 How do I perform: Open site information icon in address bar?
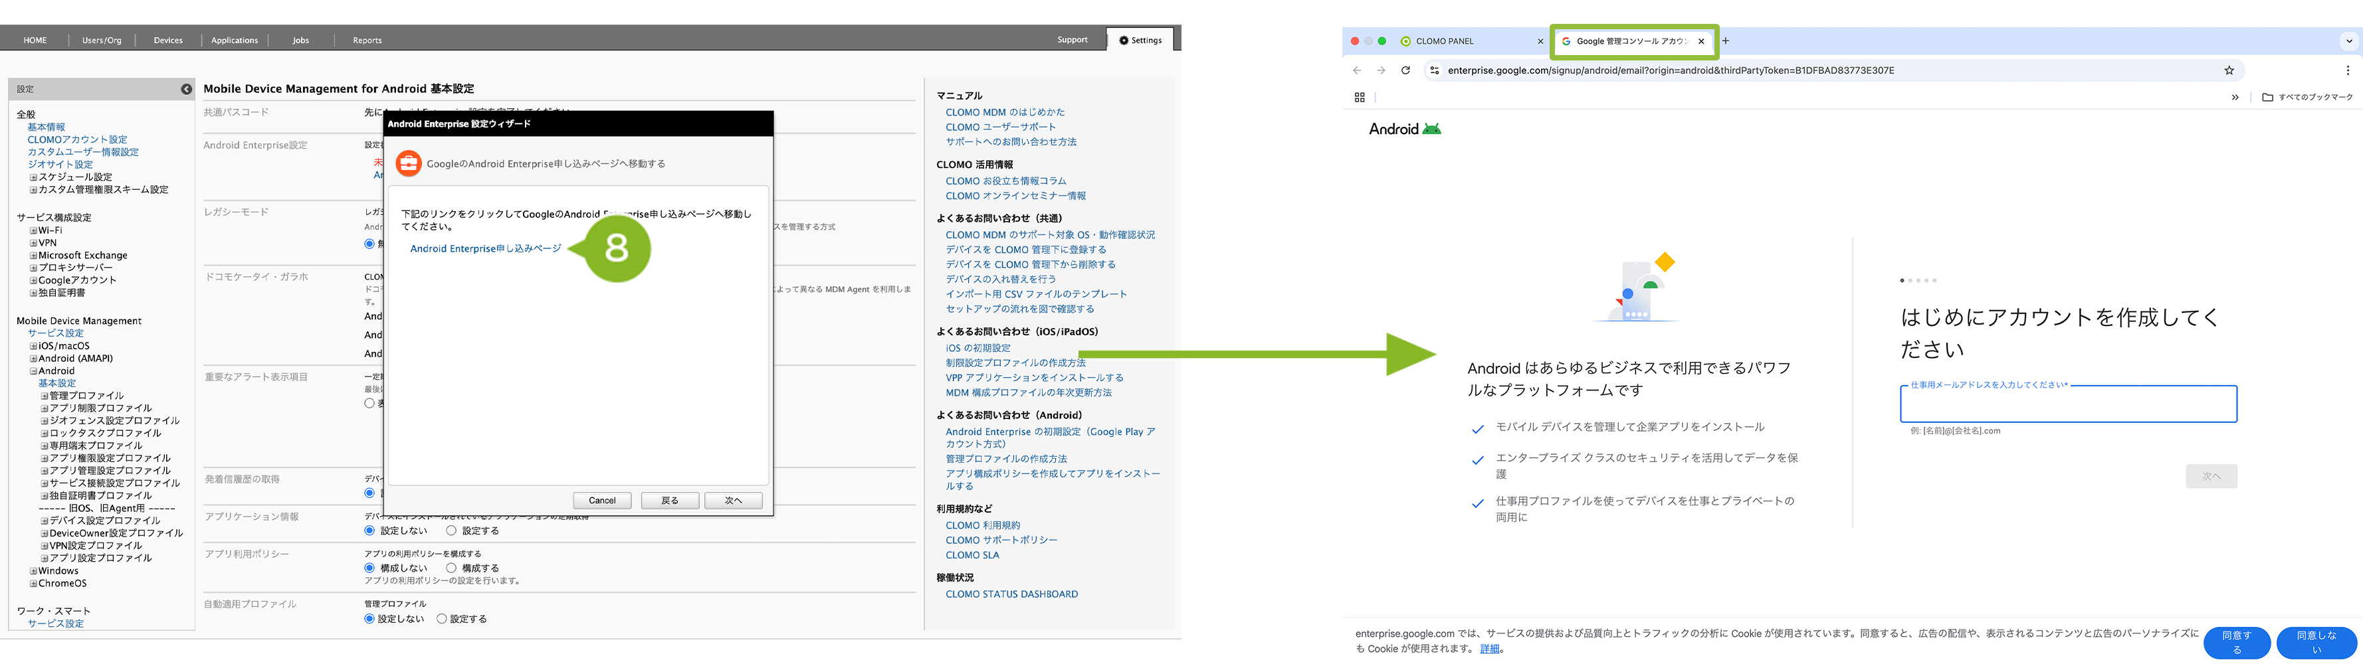click(1435, 70)
